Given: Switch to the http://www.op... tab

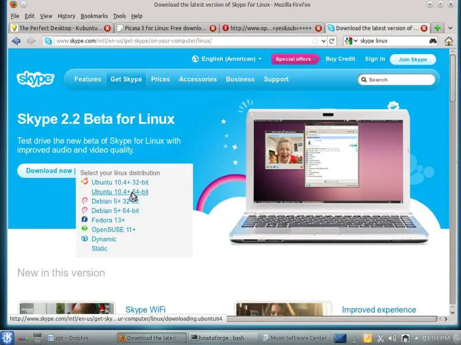Looking at the screenshot, I should coord(271,28).
